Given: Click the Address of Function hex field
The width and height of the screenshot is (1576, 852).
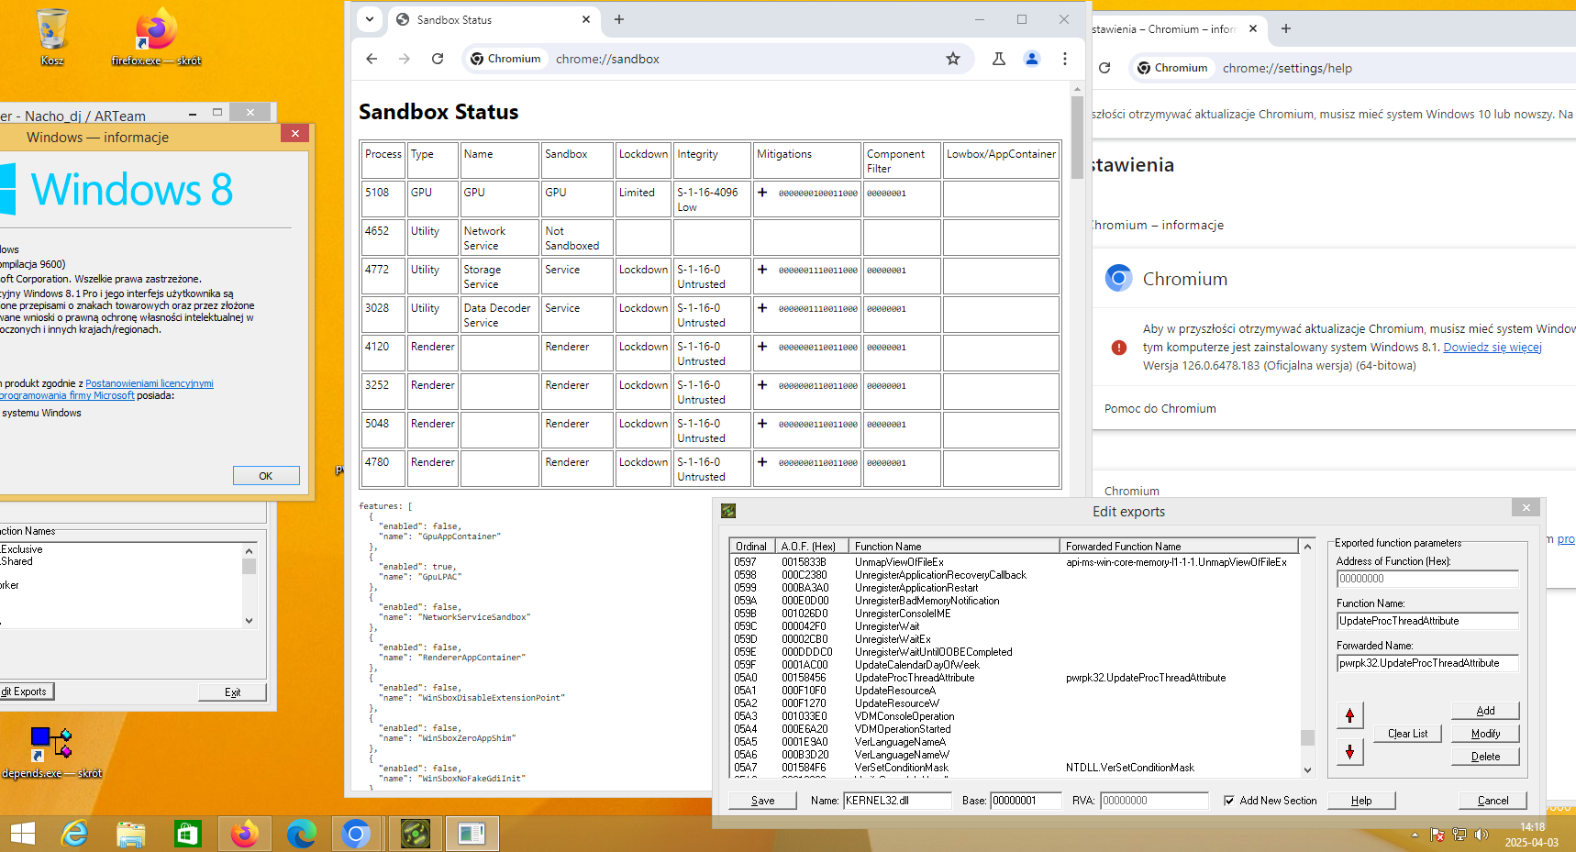Looking at the screenshot, I should 1427,579.
